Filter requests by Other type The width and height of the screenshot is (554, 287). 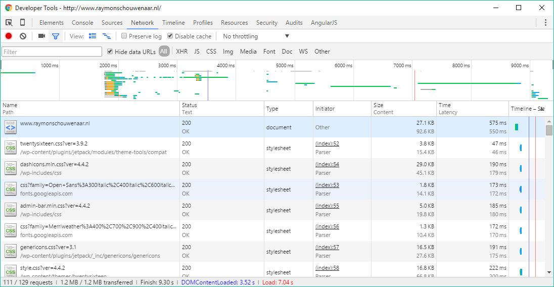(x=322, y=52)
